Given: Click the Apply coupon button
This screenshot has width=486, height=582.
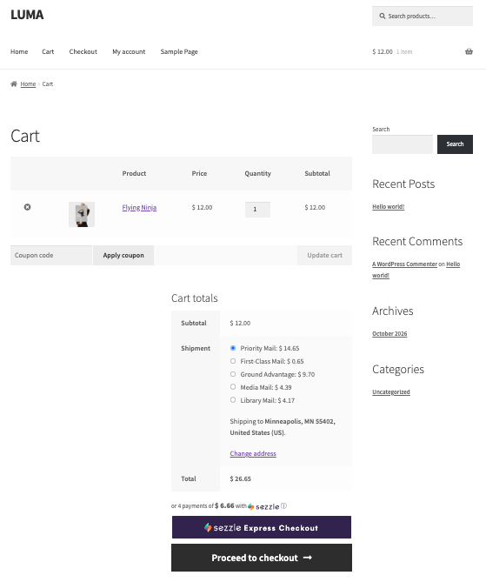Looking at the screenshot, I should click(x=123, y=256).
